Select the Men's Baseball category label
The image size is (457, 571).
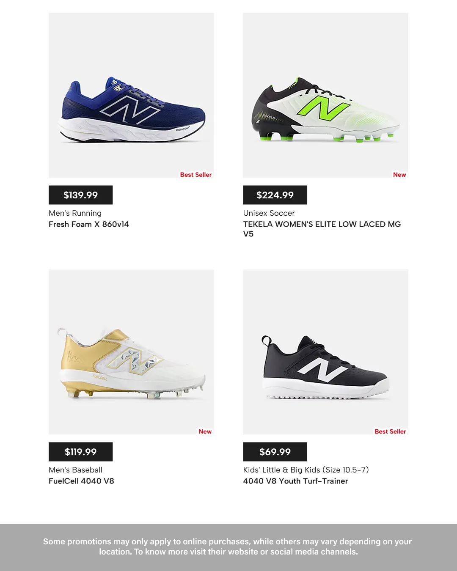[x=75, y=470]
